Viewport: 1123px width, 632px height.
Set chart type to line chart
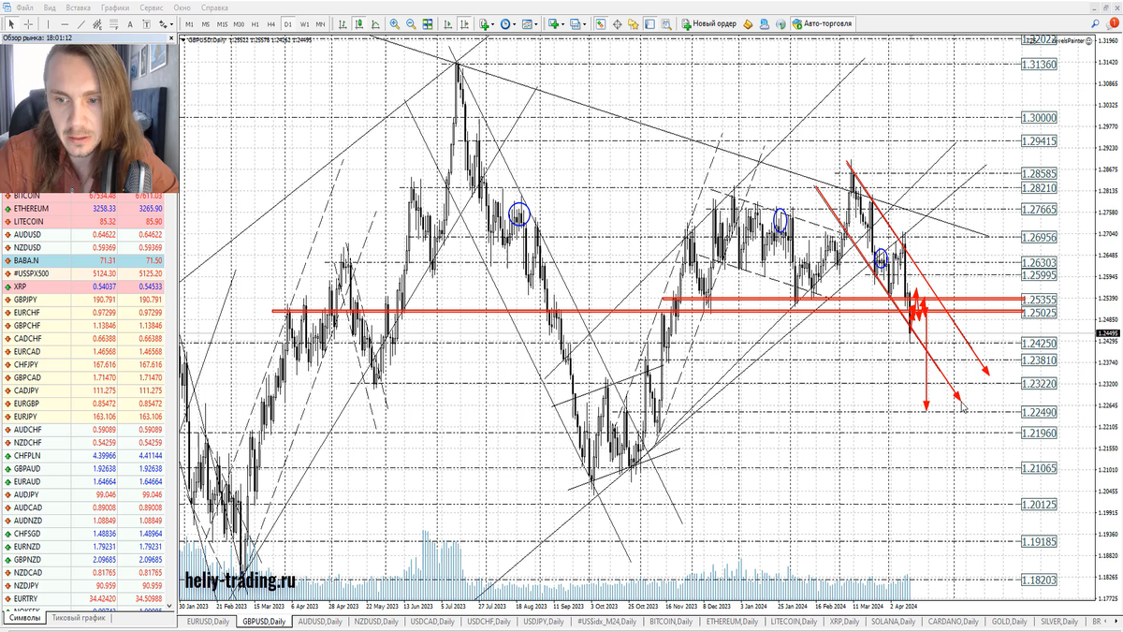(375, 23)
